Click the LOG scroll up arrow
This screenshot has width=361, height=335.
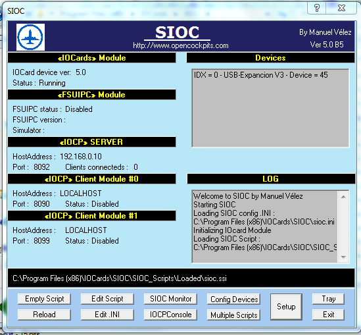pos(343,197)
